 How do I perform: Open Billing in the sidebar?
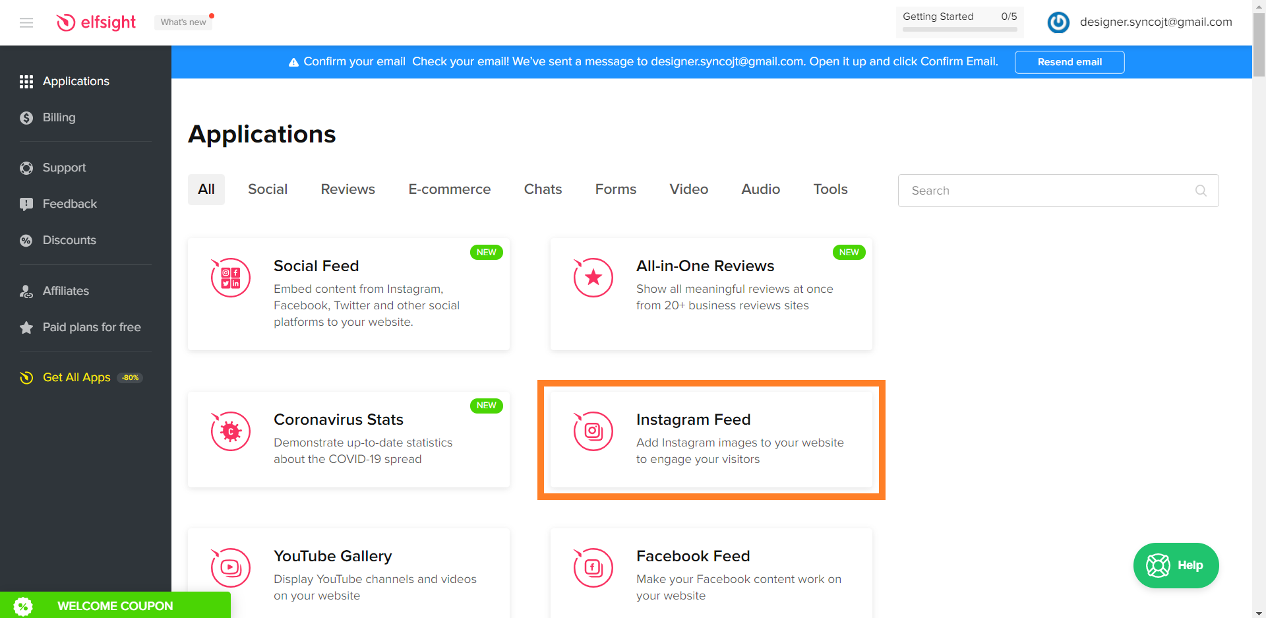tap(59, 117)
